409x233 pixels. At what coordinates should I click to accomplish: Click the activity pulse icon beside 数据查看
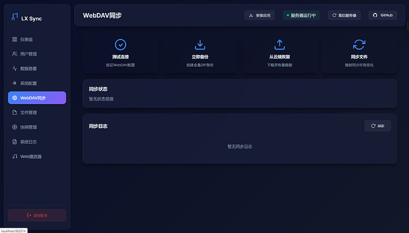point(15,69)
